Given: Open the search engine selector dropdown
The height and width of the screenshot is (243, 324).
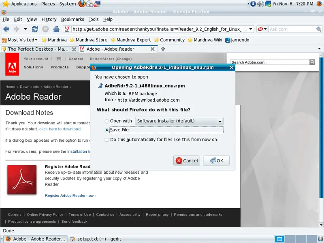Looking at the screenshot, I should [x=262, y=29].
